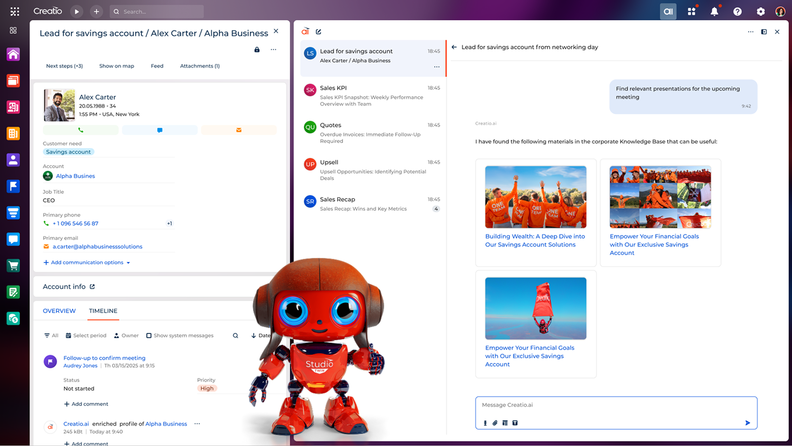Open the search icon in the Timeline toolbar

(235, 335)
